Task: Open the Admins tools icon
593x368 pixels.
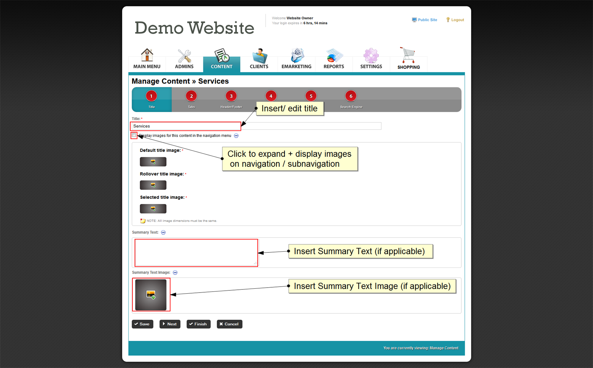Action: 184,56
